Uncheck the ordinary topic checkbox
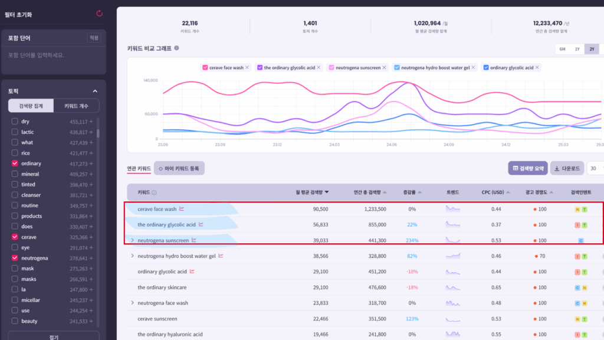604x340 pixels. click(x=15, y=164)
